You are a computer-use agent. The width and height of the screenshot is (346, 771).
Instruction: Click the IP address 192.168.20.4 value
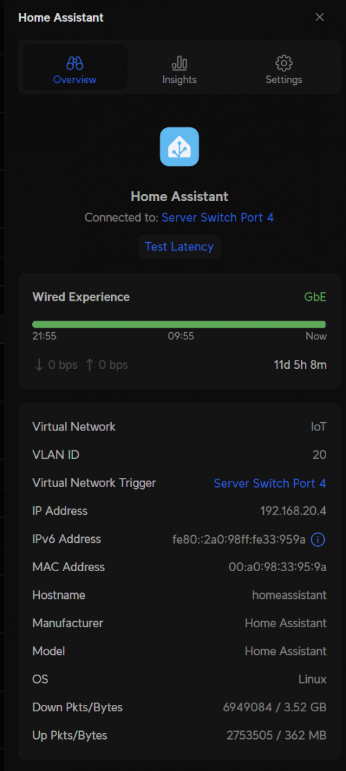[293, 511]
